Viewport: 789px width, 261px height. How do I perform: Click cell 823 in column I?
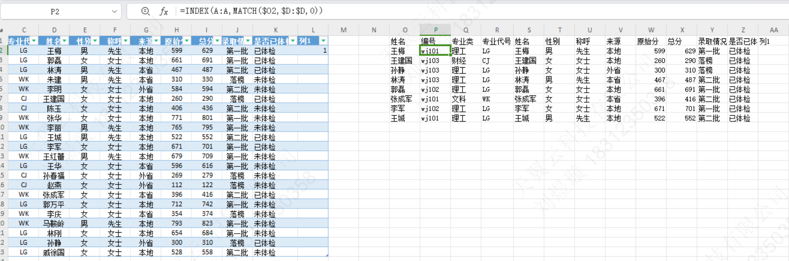tap(207, 224)
